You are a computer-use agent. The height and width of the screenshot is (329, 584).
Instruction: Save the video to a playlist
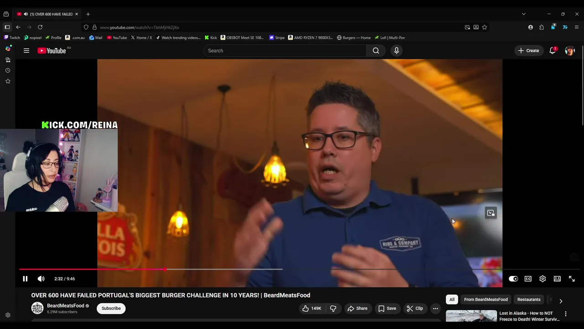(387, 308)
